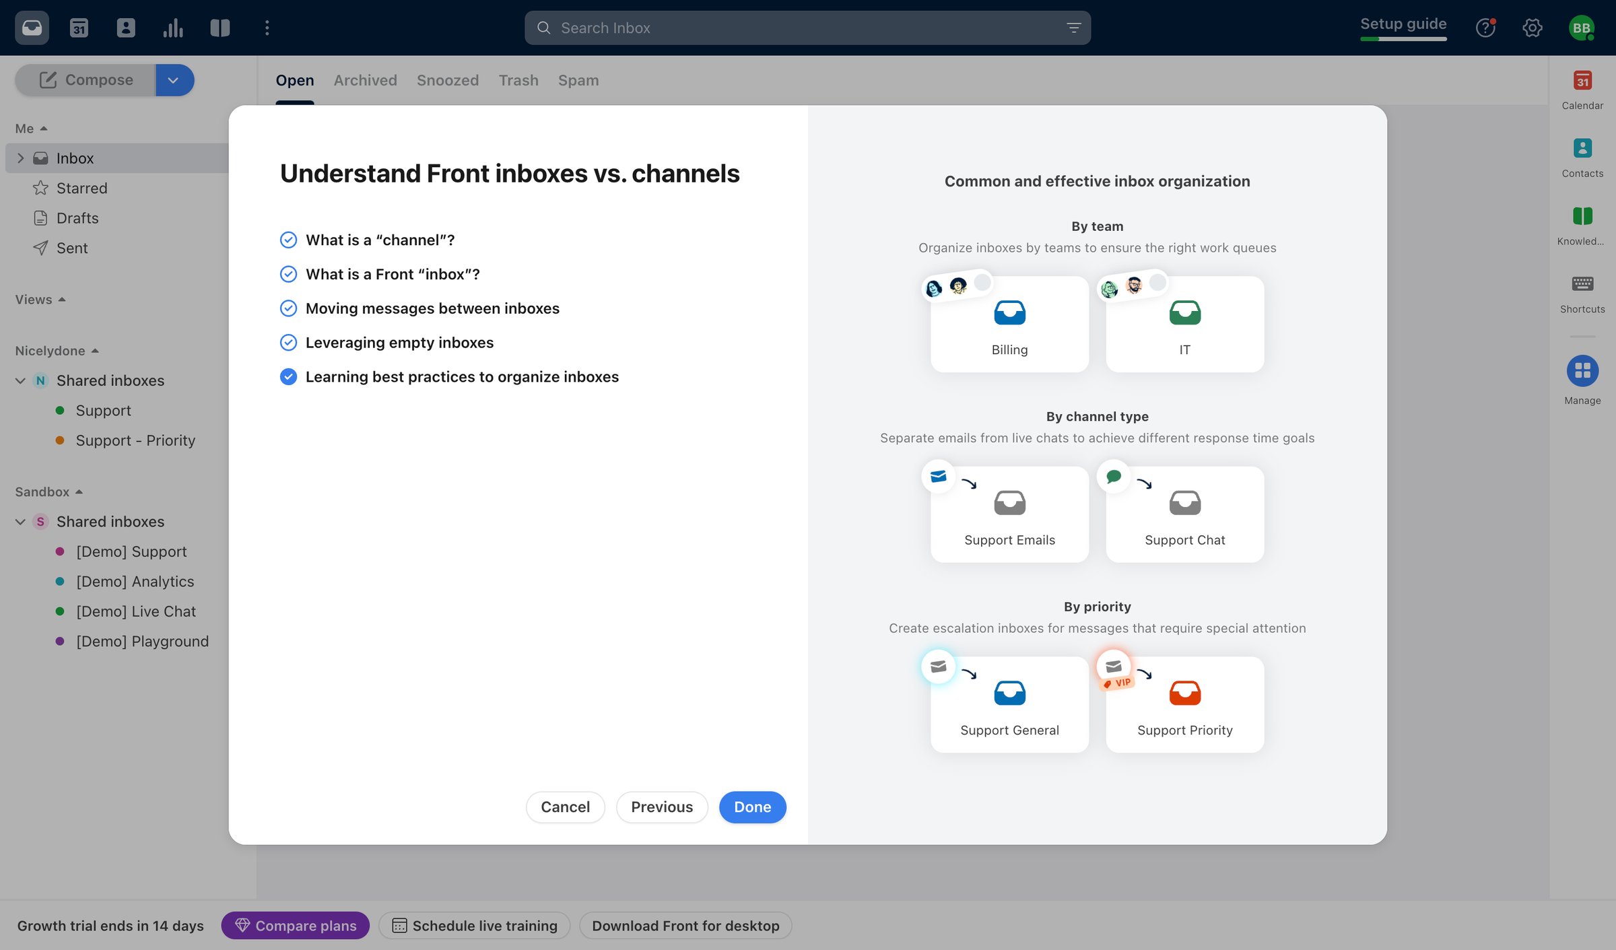This screenshot has width=1616, height=950.
Task: Collapse the Me section
Action: tap(31, 129)
